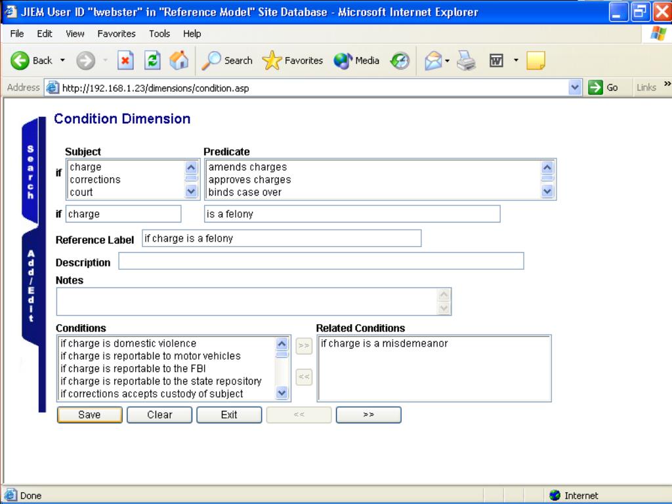The width and height of the screenshot is (672, 504).
Task: Open the History clock icon
Action: point(400,60)
